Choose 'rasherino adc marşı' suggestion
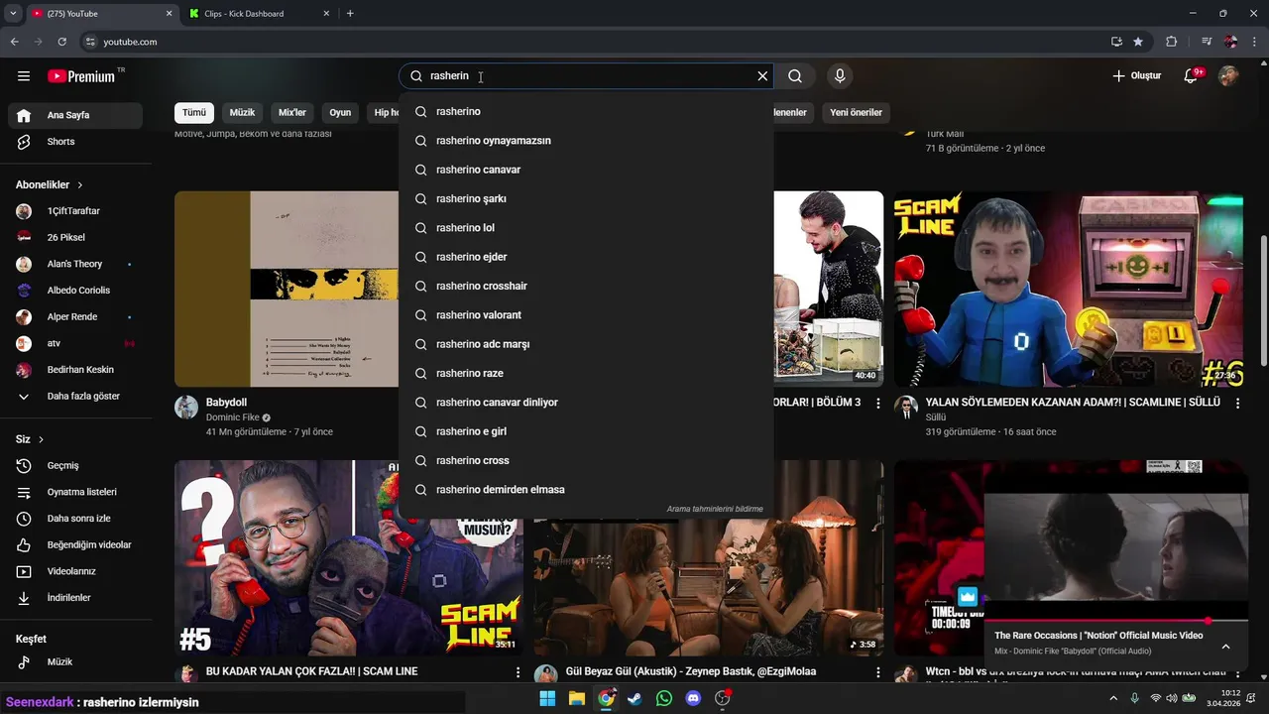 [586, 344]
